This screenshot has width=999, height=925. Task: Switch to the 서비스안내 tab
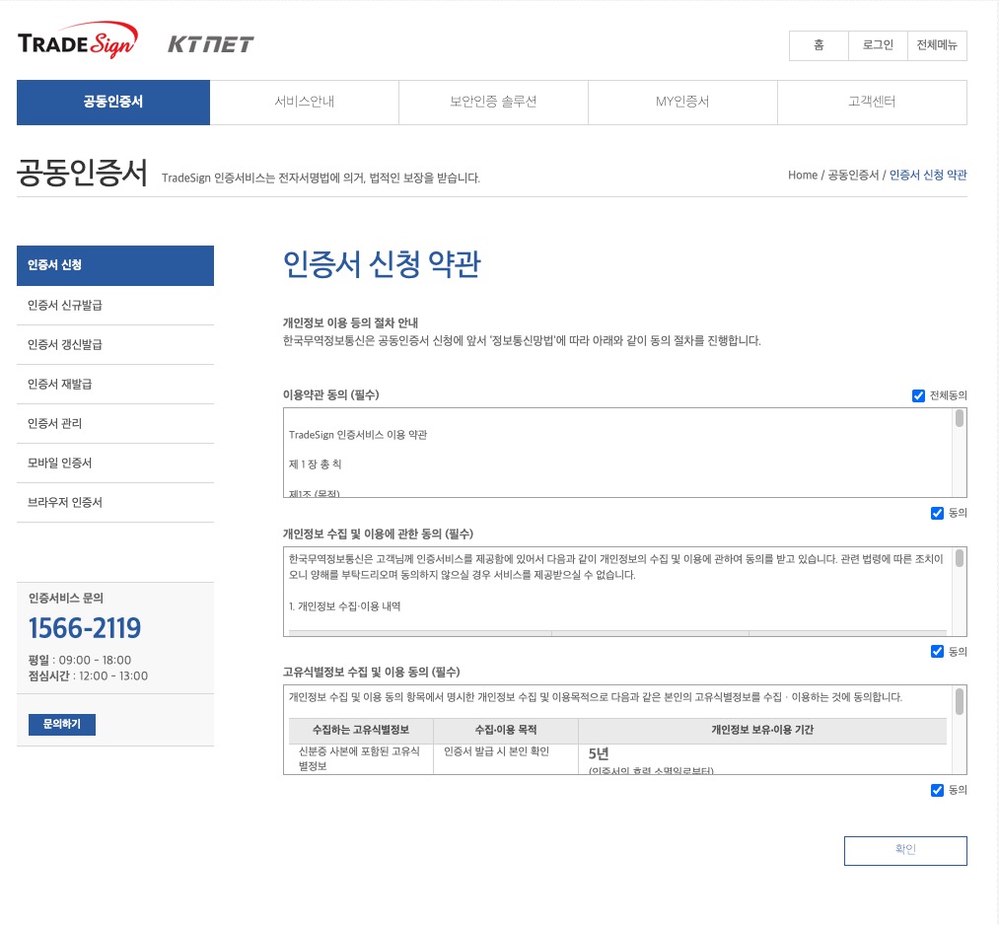coord(304,102)
